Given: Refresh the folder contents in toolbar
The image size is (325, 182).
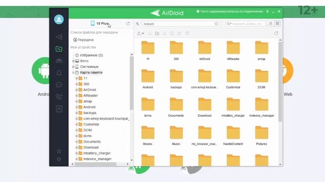Looking at the screenshot, I should click(276, 33).
